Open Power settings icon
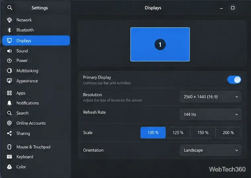This screenshot has width=251, height=178. coord(9,61)
